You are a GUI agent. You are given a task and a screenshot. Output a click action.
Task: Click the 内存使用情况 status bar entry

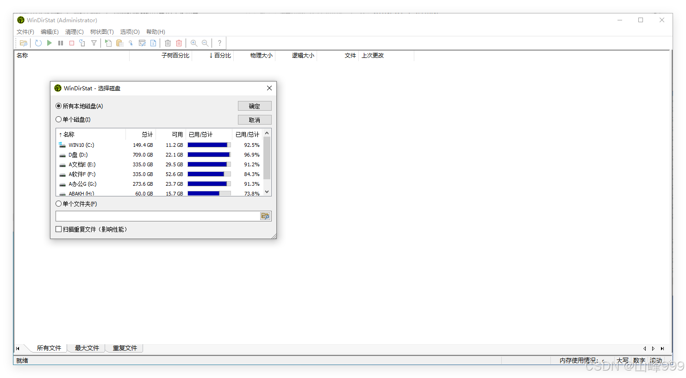pos(582,360)
